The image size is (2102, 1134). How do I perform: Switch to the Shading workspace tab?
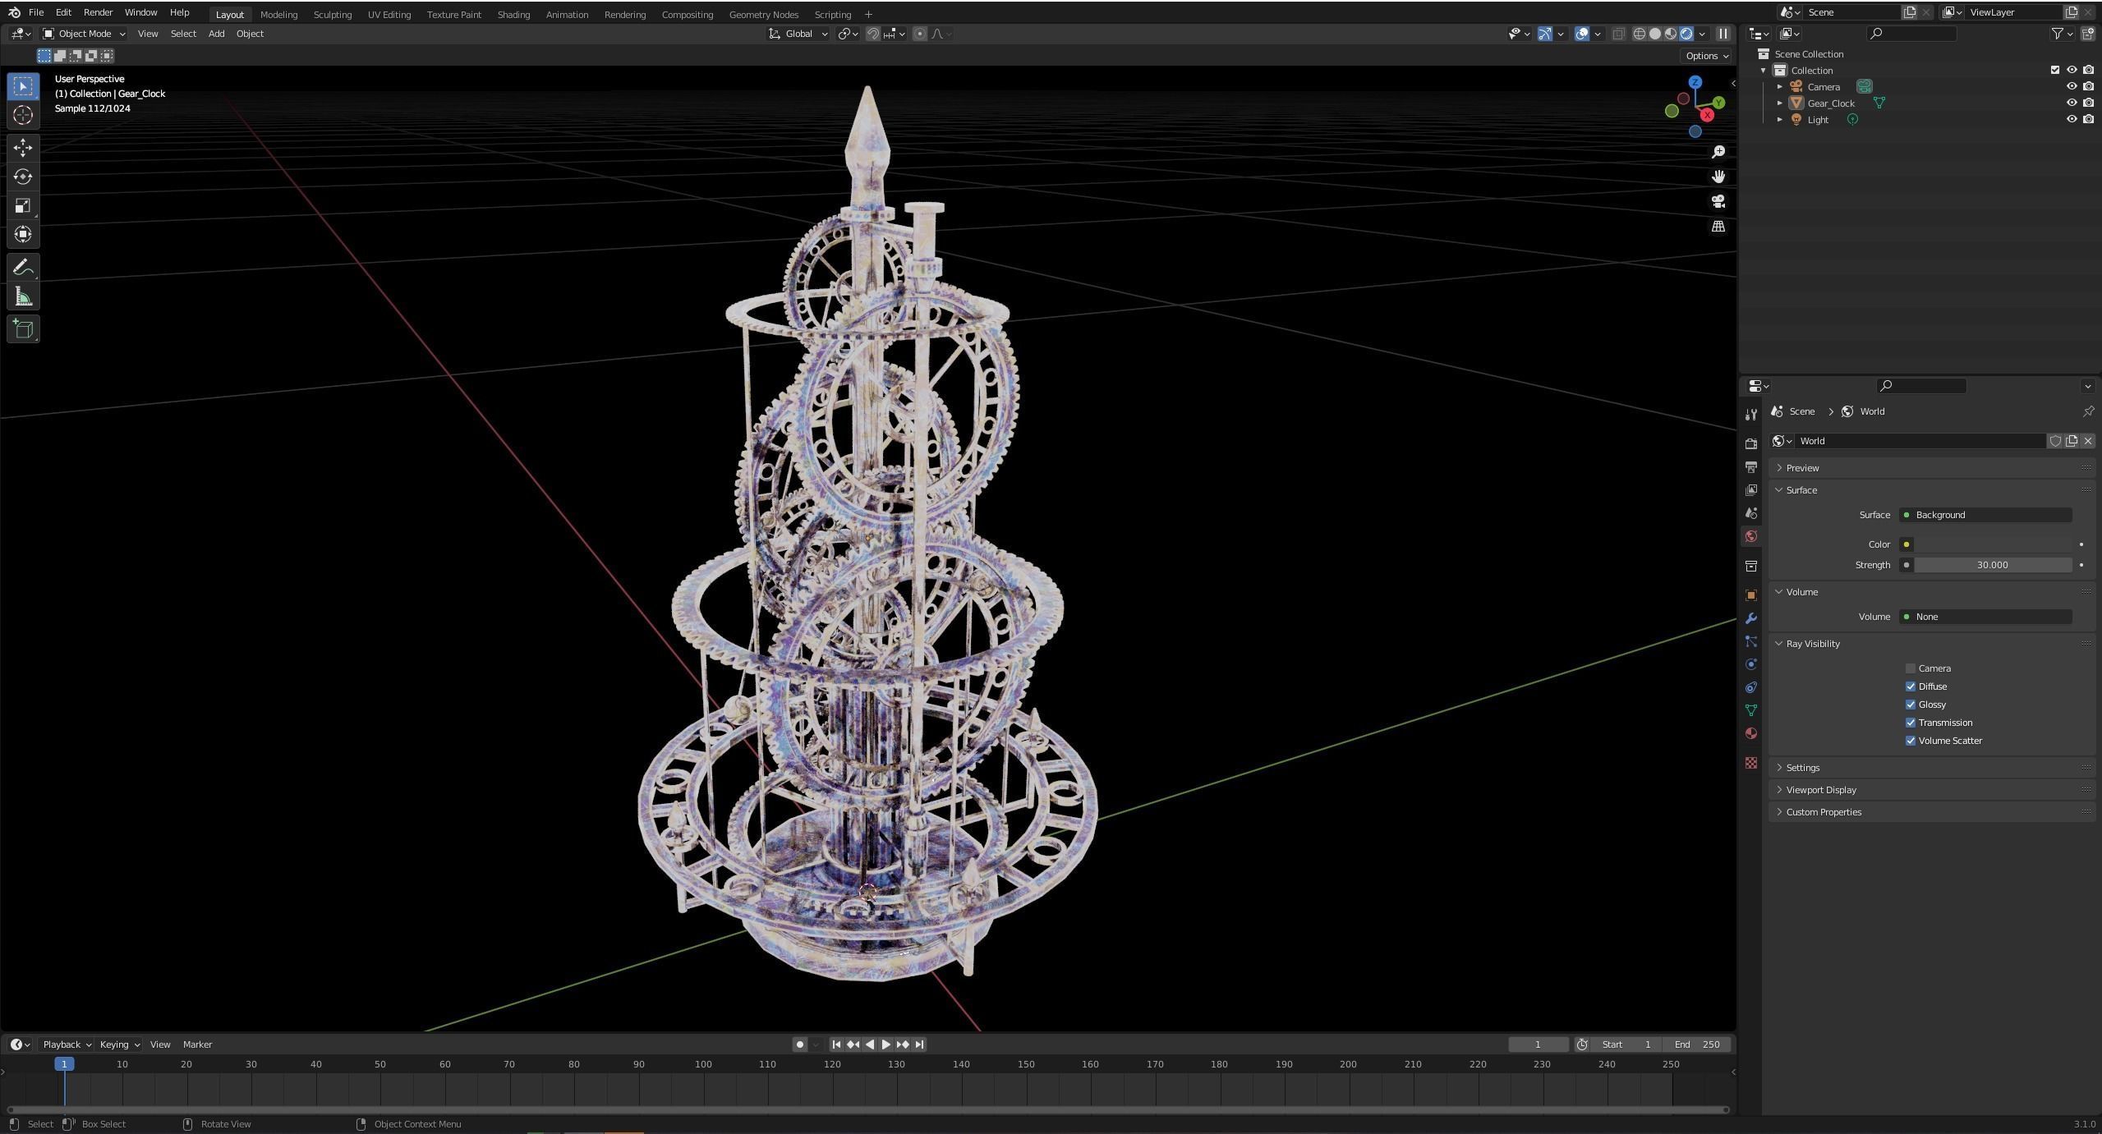[513, 14]
